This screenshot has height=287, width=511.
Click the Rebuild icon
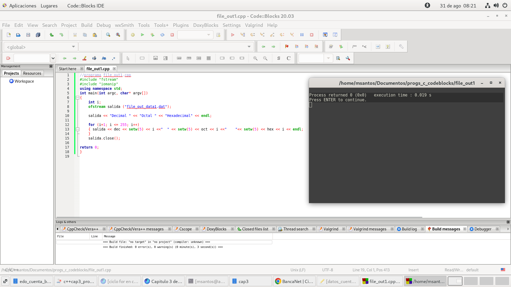(x=162, y=35)
